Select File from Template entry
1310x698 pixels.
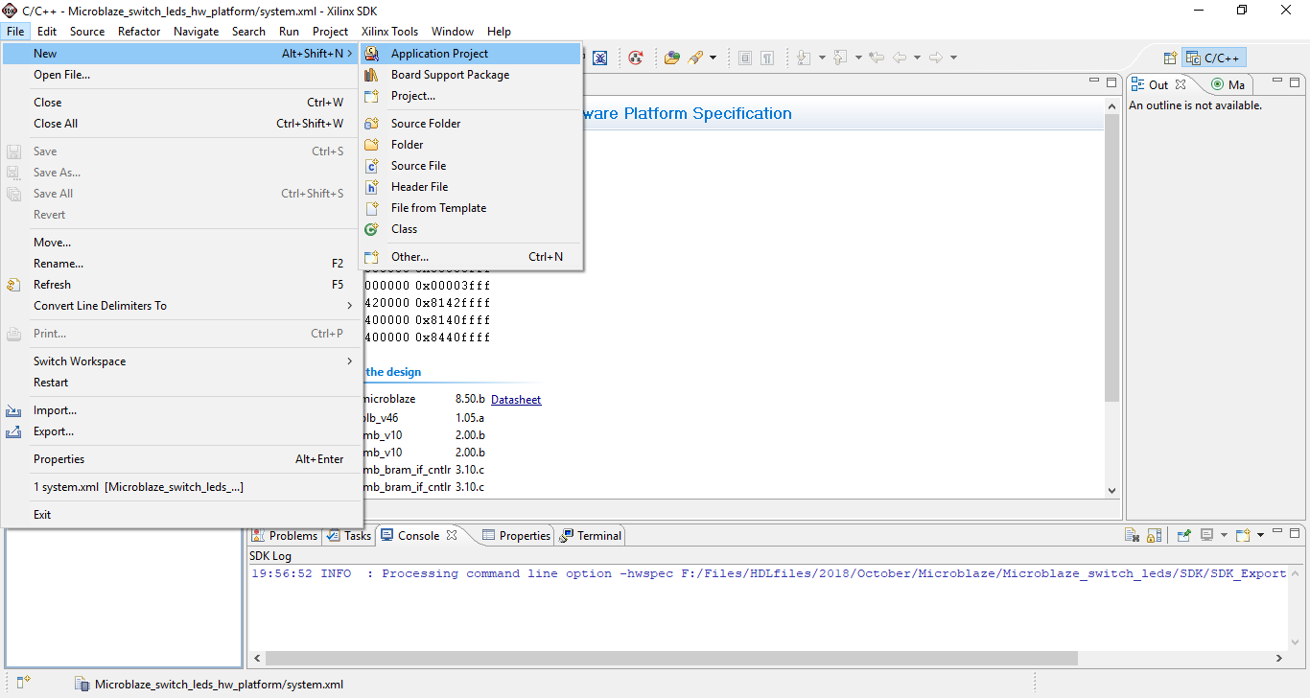coord(470,208)
